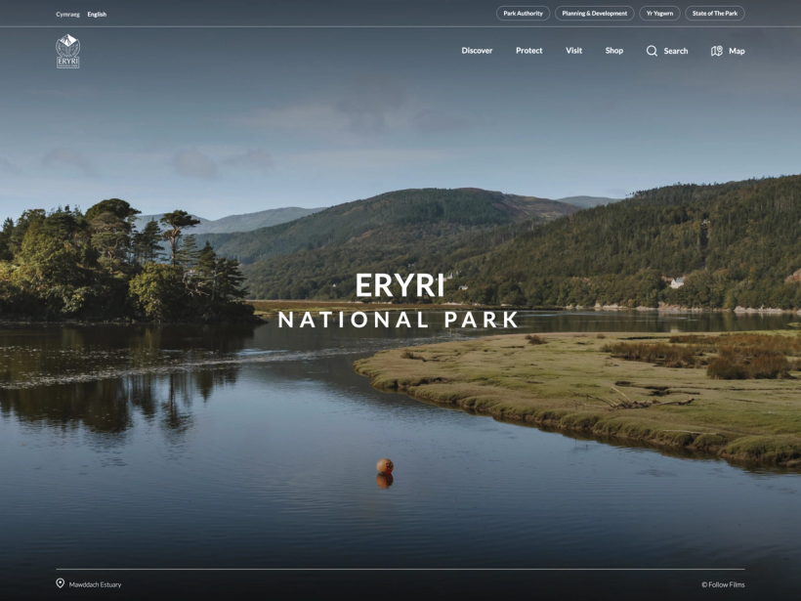Click the magnifying glass search icon
801x601 pixels.
tap(652, 51)
